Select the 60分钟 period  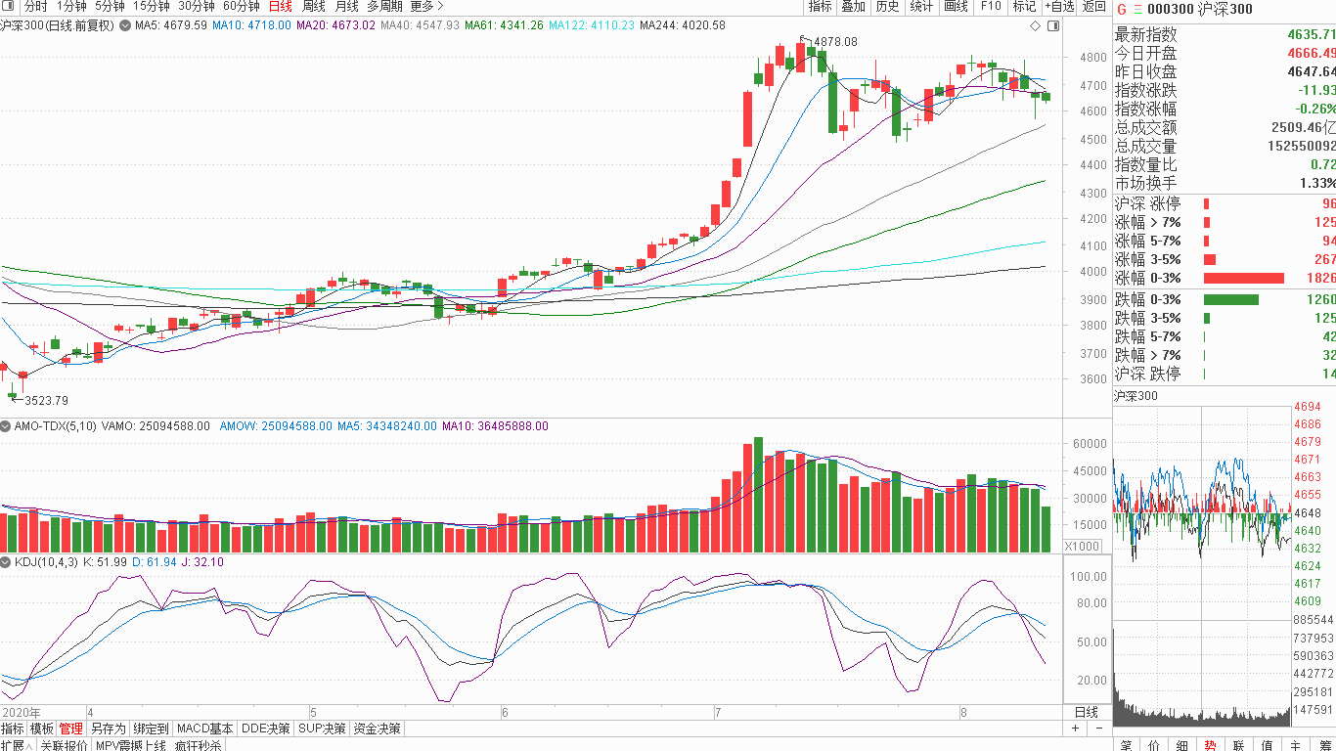pyautogui.click(x=242, y=6)
